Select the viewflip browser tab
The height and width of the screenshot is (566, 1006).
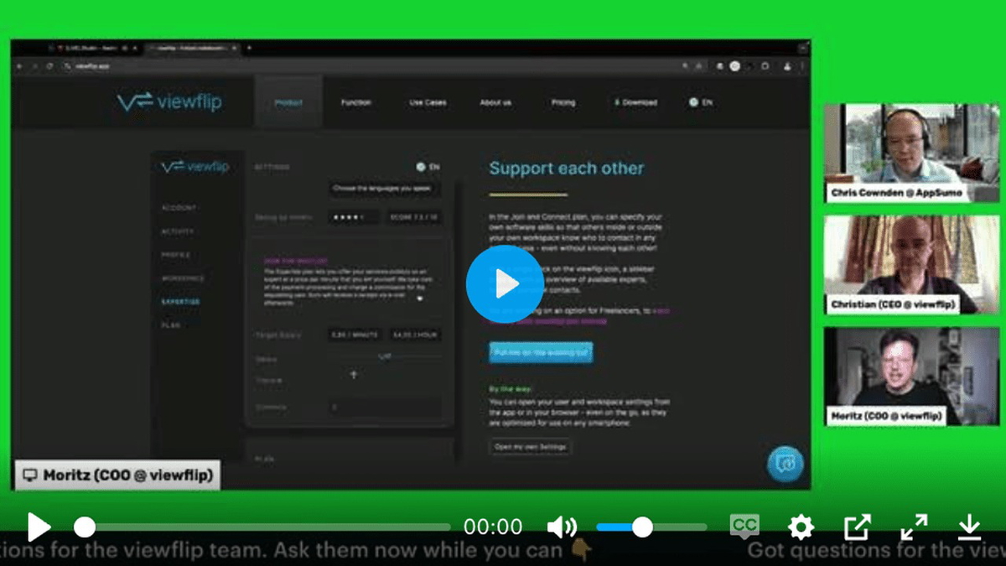point(192,48)
